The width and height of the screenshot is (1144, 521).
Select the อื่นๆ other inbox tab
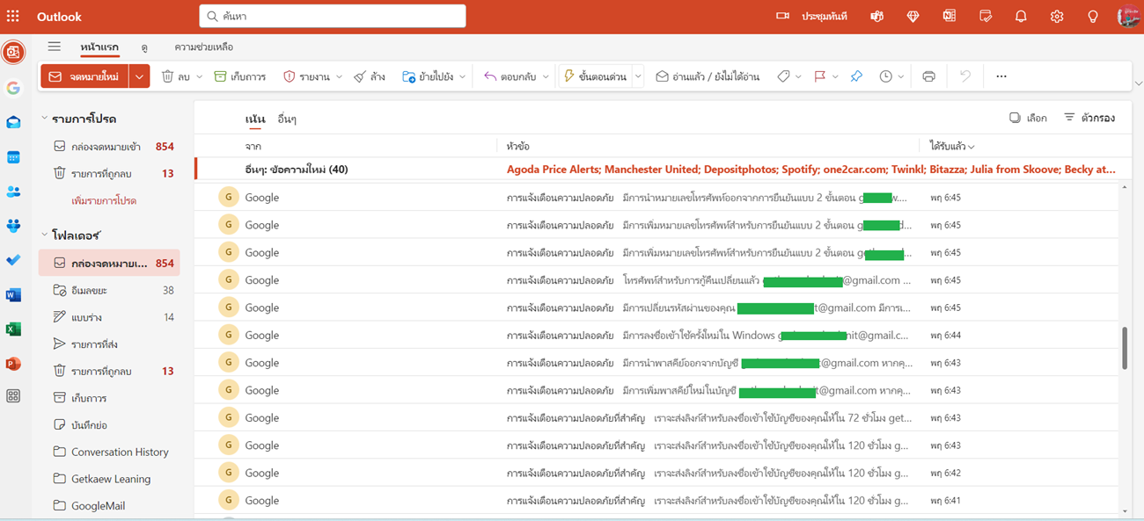(287, 119)
